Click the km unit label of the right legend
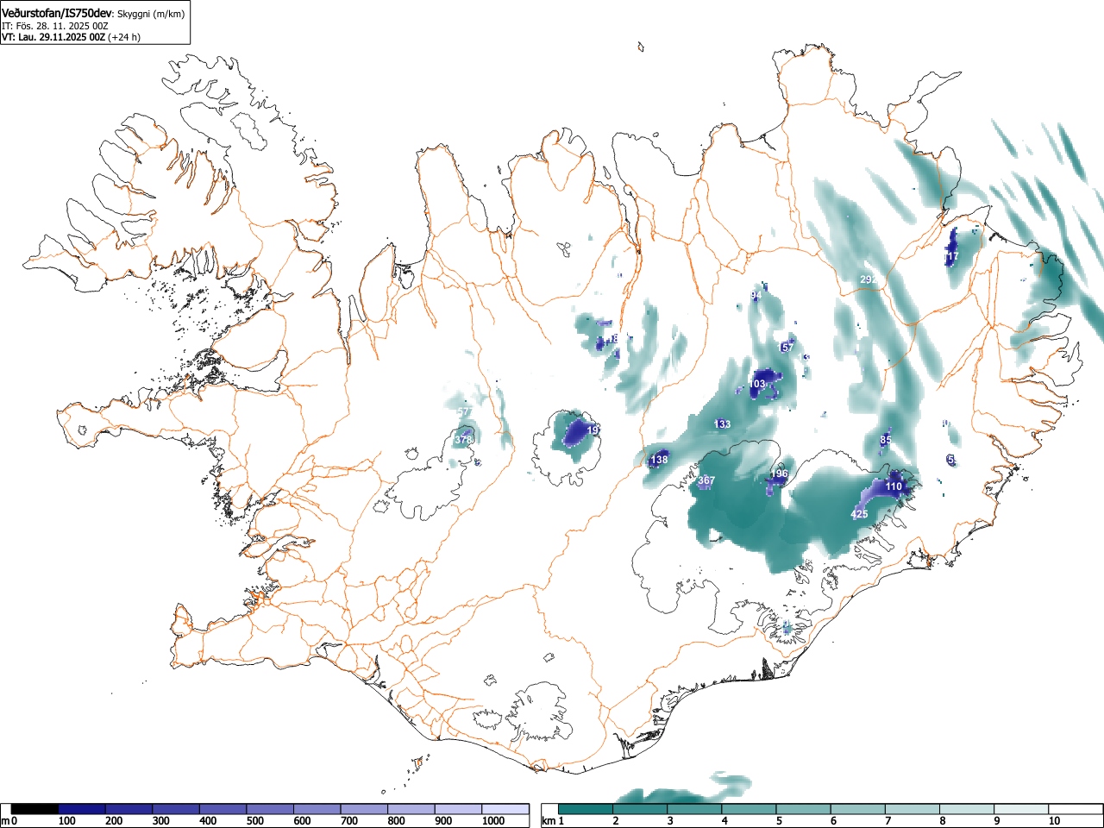1104x828 pixels. click(547, 821)
